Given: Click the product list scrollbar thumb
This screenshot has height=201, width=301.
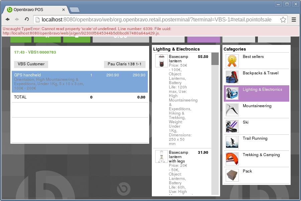Looking at the screenshot, I should coord(215,59).
